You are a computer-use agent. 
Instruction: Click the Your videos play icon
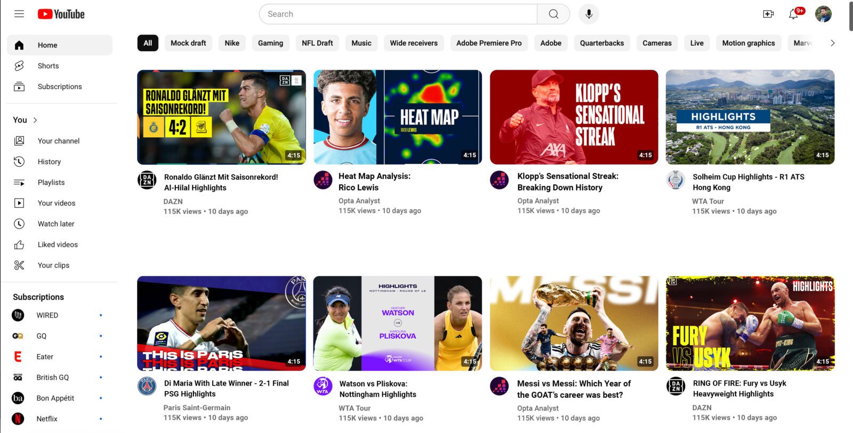(19, 203)
